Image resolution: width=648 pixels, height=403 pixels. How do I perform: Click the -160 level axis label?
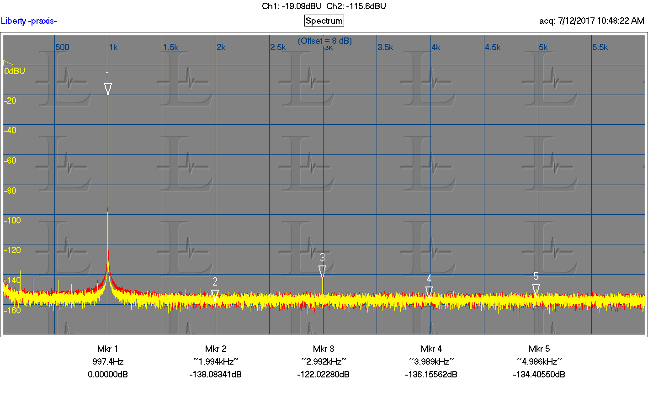pyautogui.click(x=12, y=310)
